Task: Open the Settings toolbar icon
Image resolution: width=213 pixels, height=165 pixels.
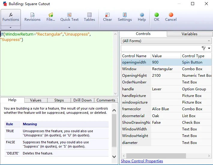Action: [x=124, y=17]
